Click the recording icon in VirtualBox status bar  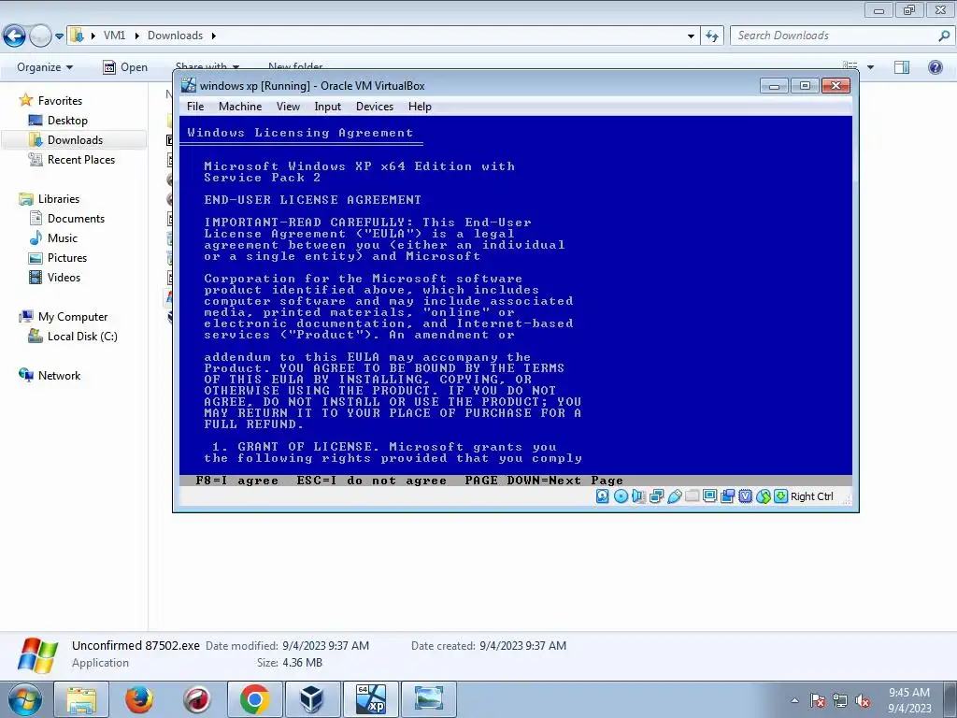[727, 496]
